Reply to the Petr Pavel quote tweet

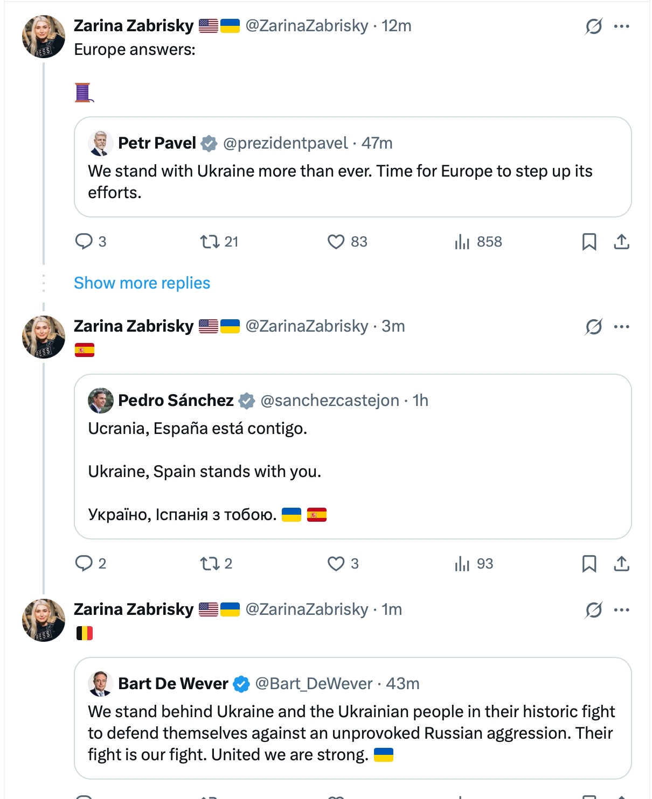pos(84,241)
